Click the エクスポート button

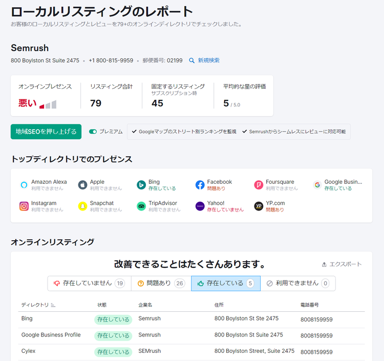pos(342,264)
